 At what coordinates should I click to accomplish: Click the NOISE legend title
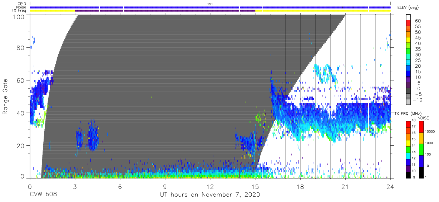(423, 118)
